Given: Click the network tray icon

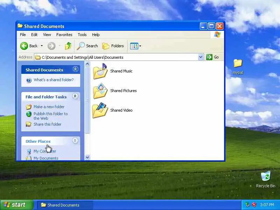Looking at the screenshot, I should [247, 205].
